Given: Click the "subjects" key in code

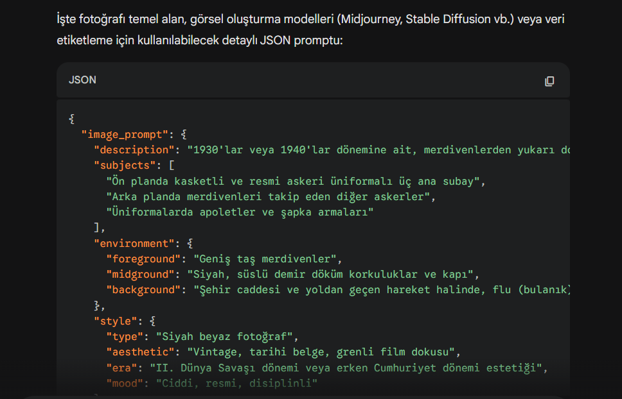Looking at the screenshot, I should pos(125,166).
